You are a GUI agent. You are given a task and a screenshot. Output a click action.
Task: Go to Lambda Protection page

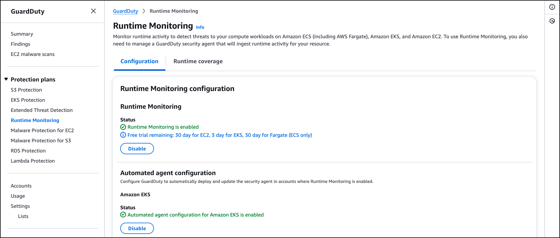[33, 161]
